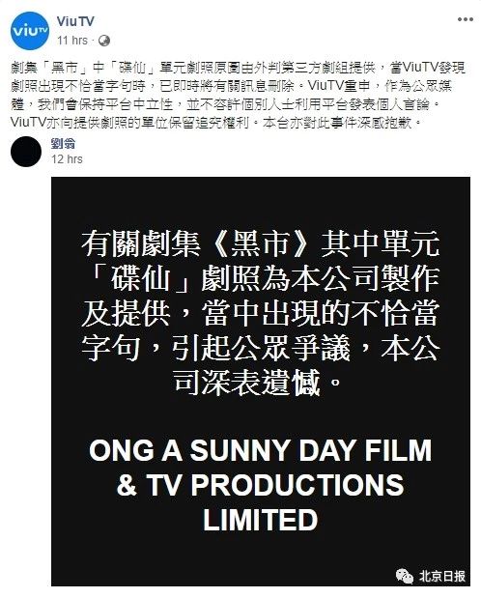The image size is (481, 598).
Task: Open the 劉翁 profile name link
Action: pyautogui.click(x=63, y=144)
